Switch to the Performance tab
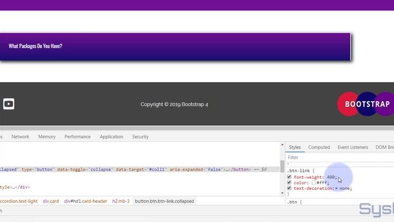This screenshot has height=222, width=394. (78, 137)
